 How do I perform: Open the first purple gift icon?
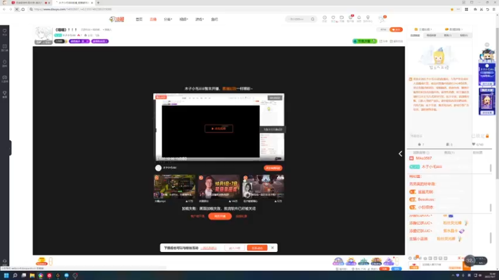click(338, 261)
